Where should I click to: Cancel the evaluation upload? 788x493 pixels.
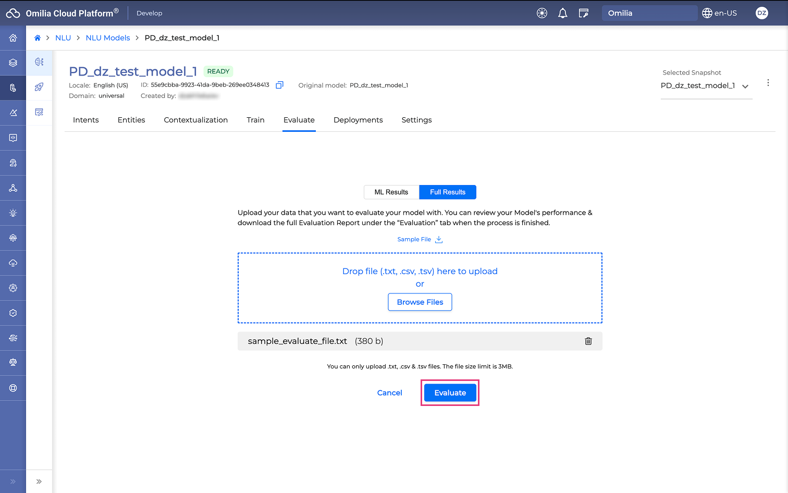(x=389, y=393)
